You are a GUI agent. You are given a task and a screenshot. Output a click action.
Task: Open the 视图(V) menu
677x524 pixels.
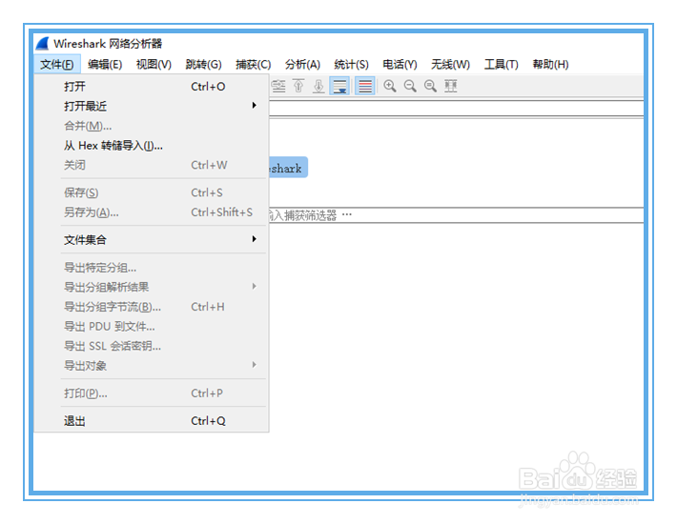coord(154,64)
